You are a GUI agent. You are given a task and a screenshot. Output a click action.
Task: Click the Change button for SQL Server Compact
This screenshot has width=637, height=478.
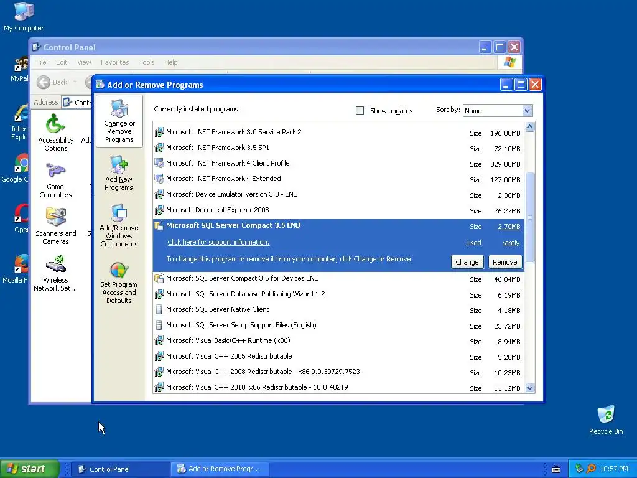pos(467,262)
